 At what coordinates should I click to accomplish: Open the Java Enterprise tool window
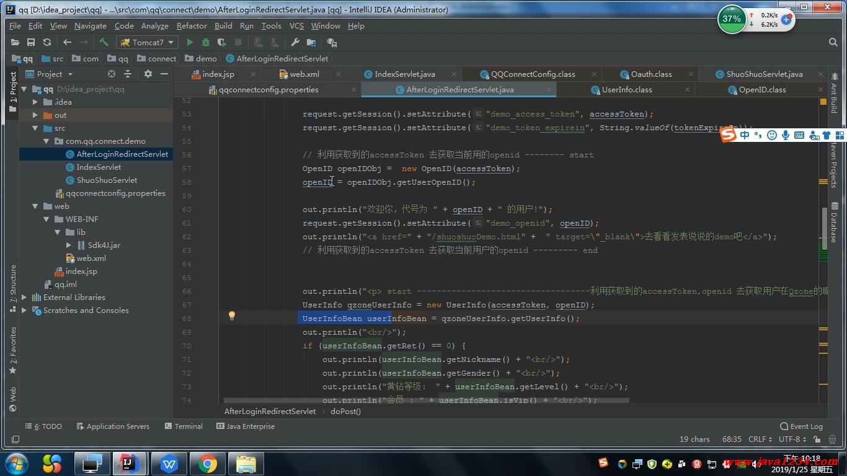[245, 426]
